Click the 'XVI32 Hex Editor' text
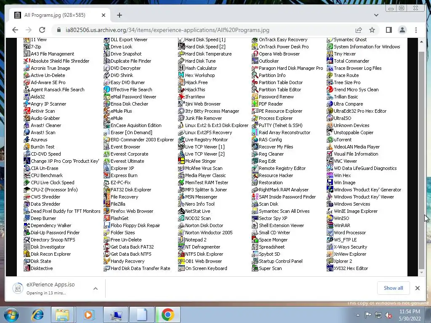 coord(351,268)
